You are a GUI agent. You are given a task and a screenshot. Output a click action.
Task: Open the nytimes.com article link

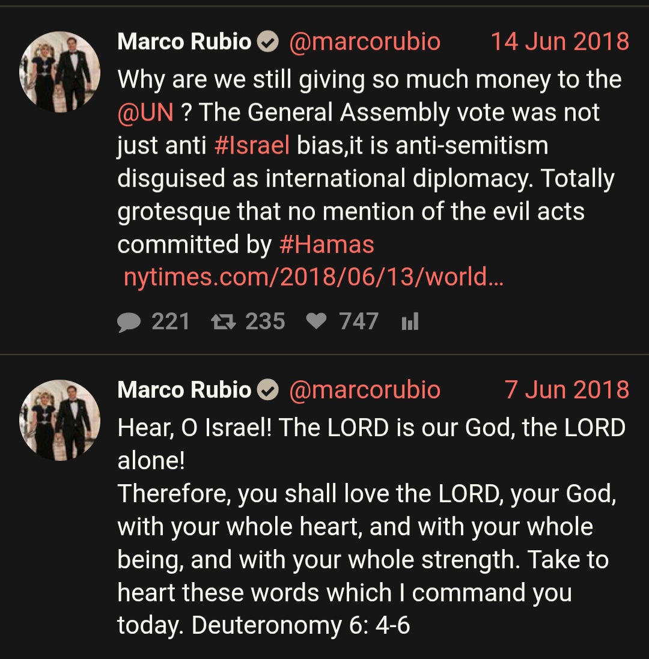click(x=314, y=277)
